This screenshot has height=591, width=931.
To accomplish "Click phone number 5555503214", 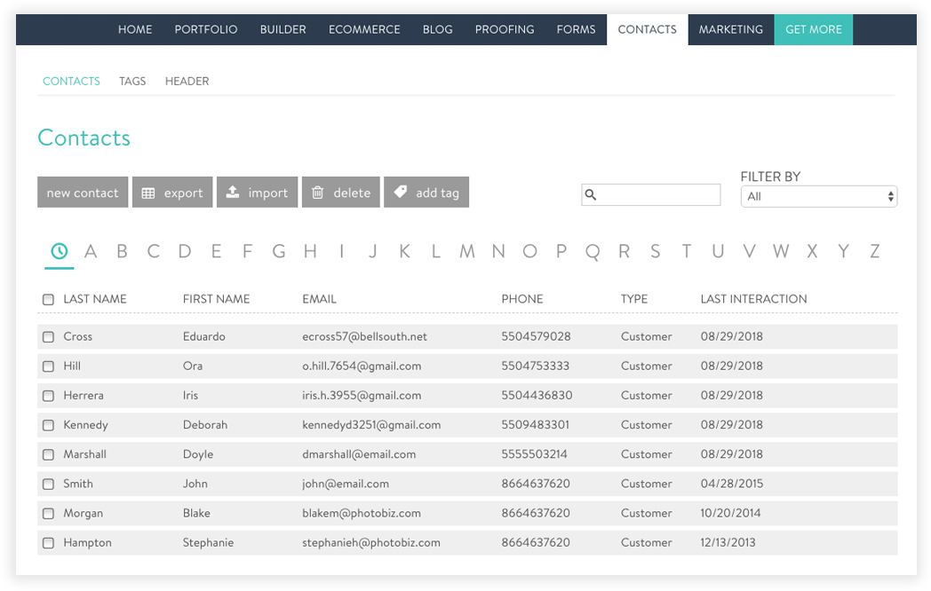I will tap(535, 454).
